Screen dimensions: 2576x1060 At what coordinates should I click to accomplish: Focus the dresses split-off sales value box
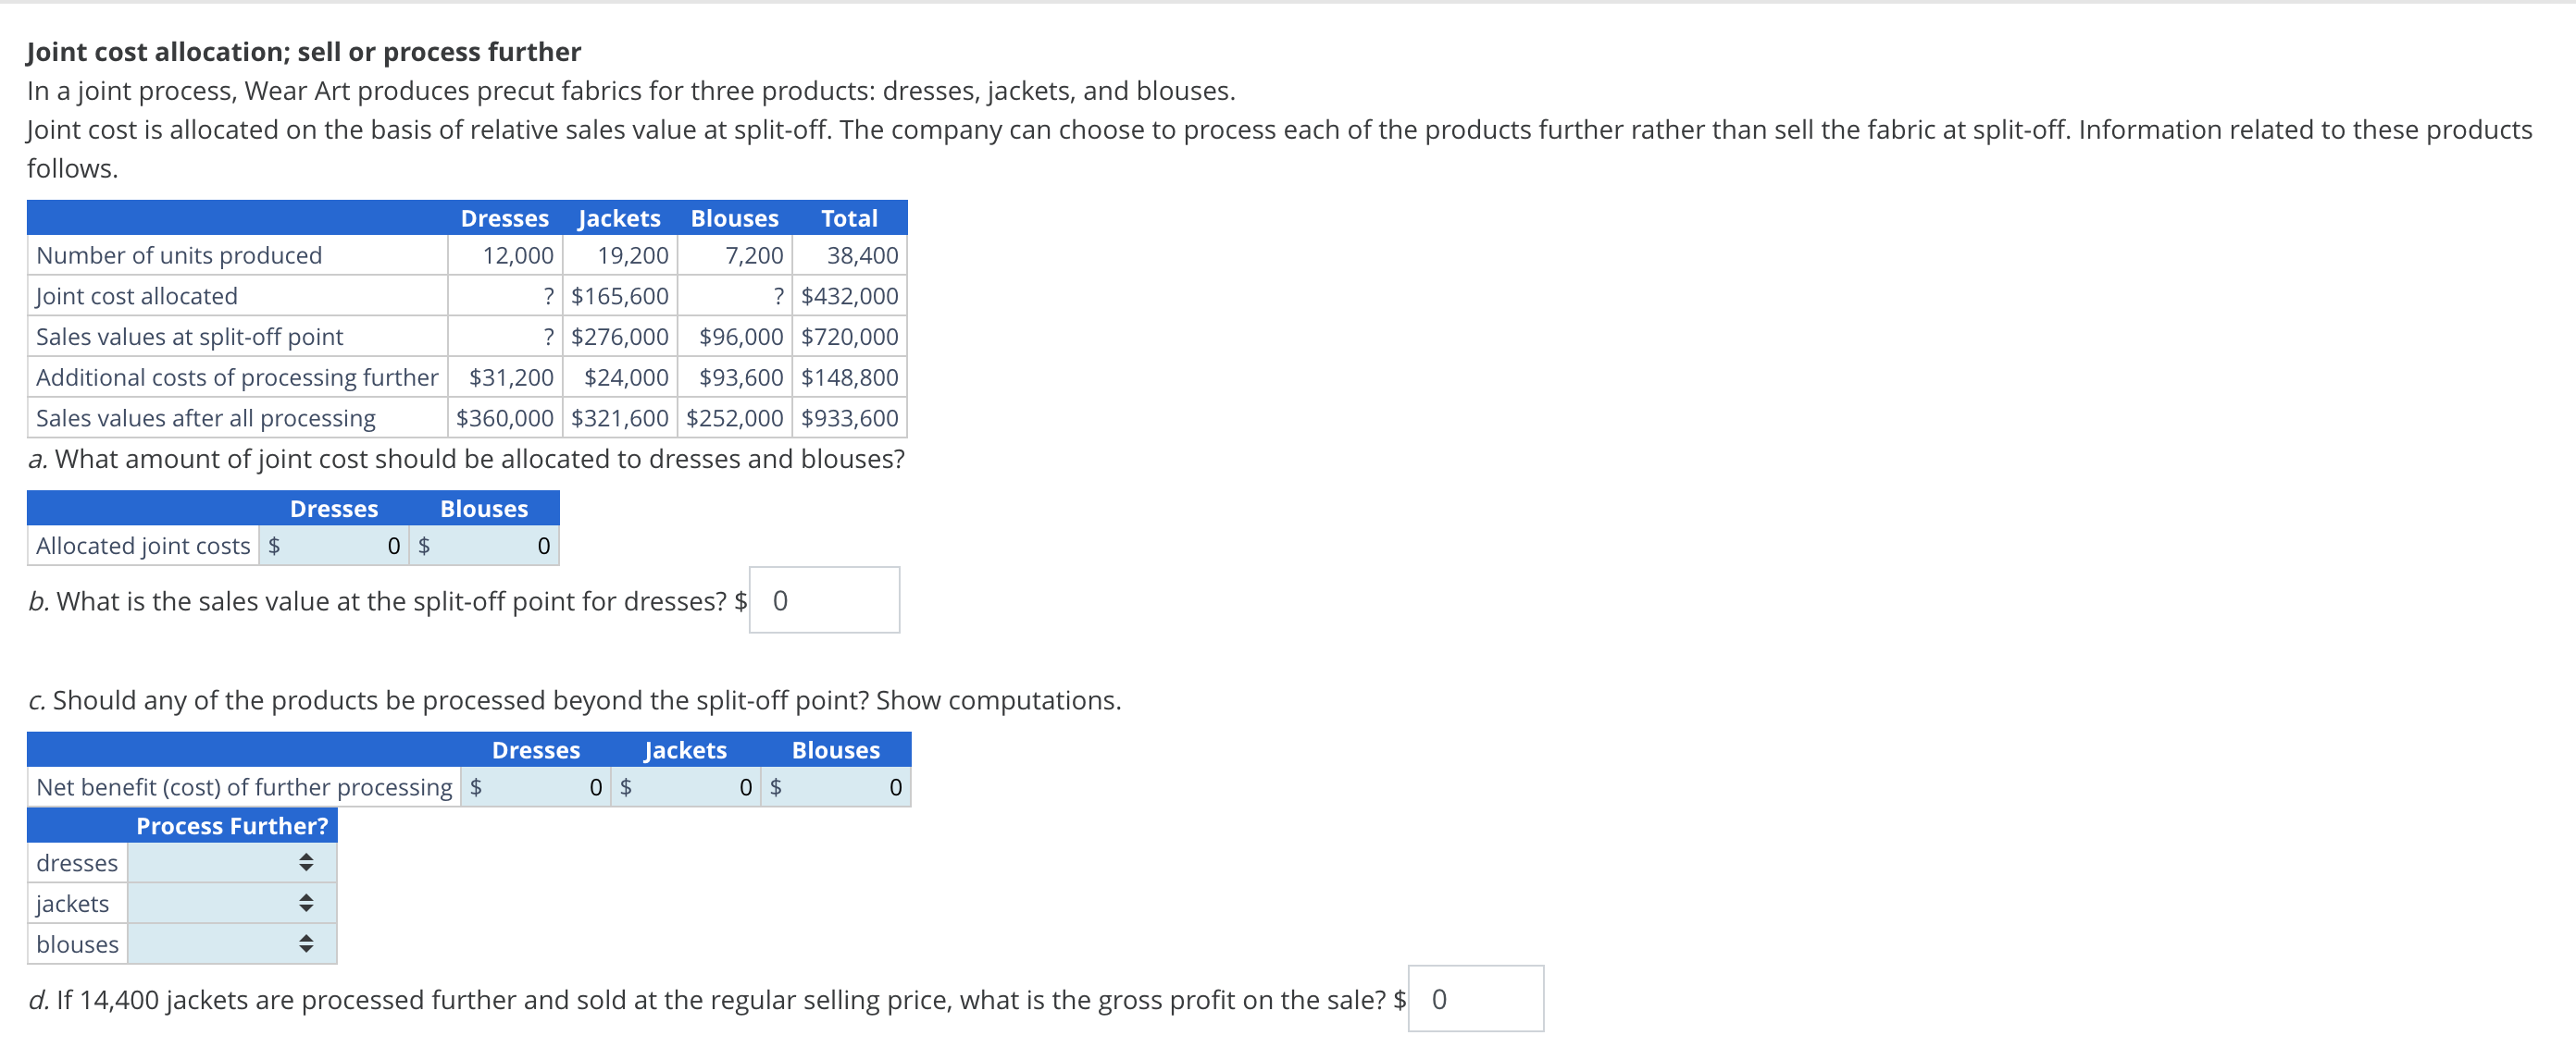824,600
